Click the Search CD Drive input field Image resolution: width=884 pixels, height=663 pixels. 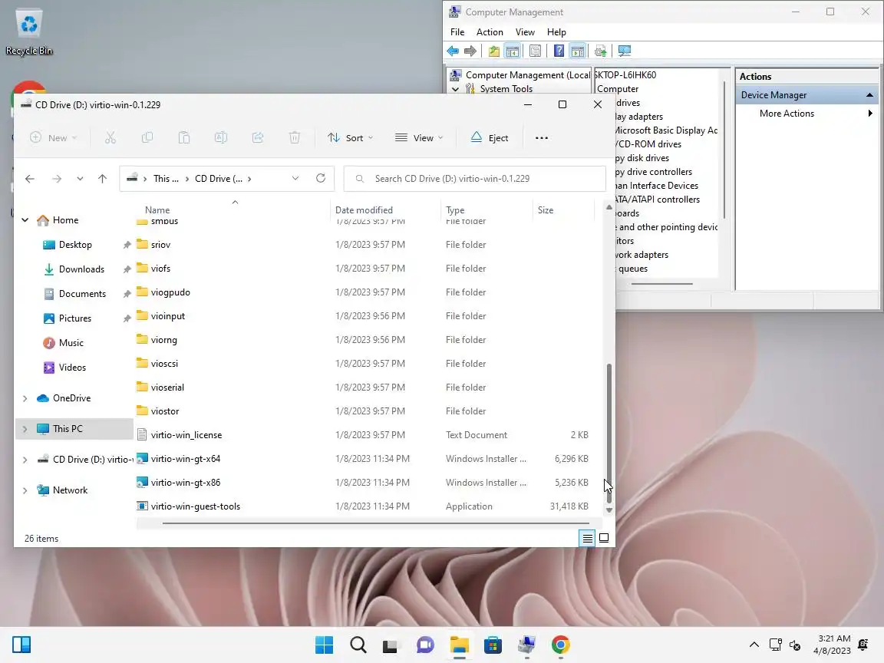[x=475, y=179]
